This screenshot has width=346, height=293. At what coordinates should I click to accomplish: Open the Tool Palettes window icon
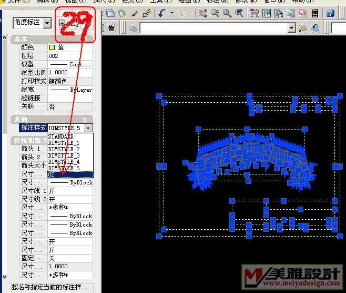279,13
